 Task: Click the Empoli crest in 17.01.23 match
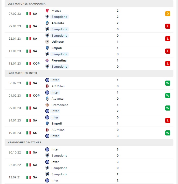point(47,48)
